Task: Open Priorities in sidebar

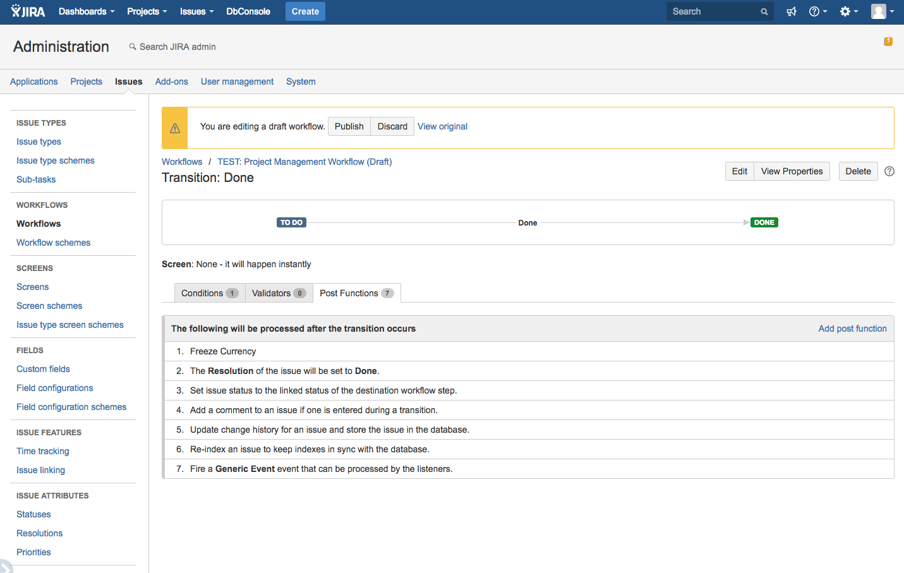Action: click(33, 552)
